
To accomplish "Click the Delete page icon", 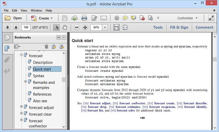I will tap(142, 18).
